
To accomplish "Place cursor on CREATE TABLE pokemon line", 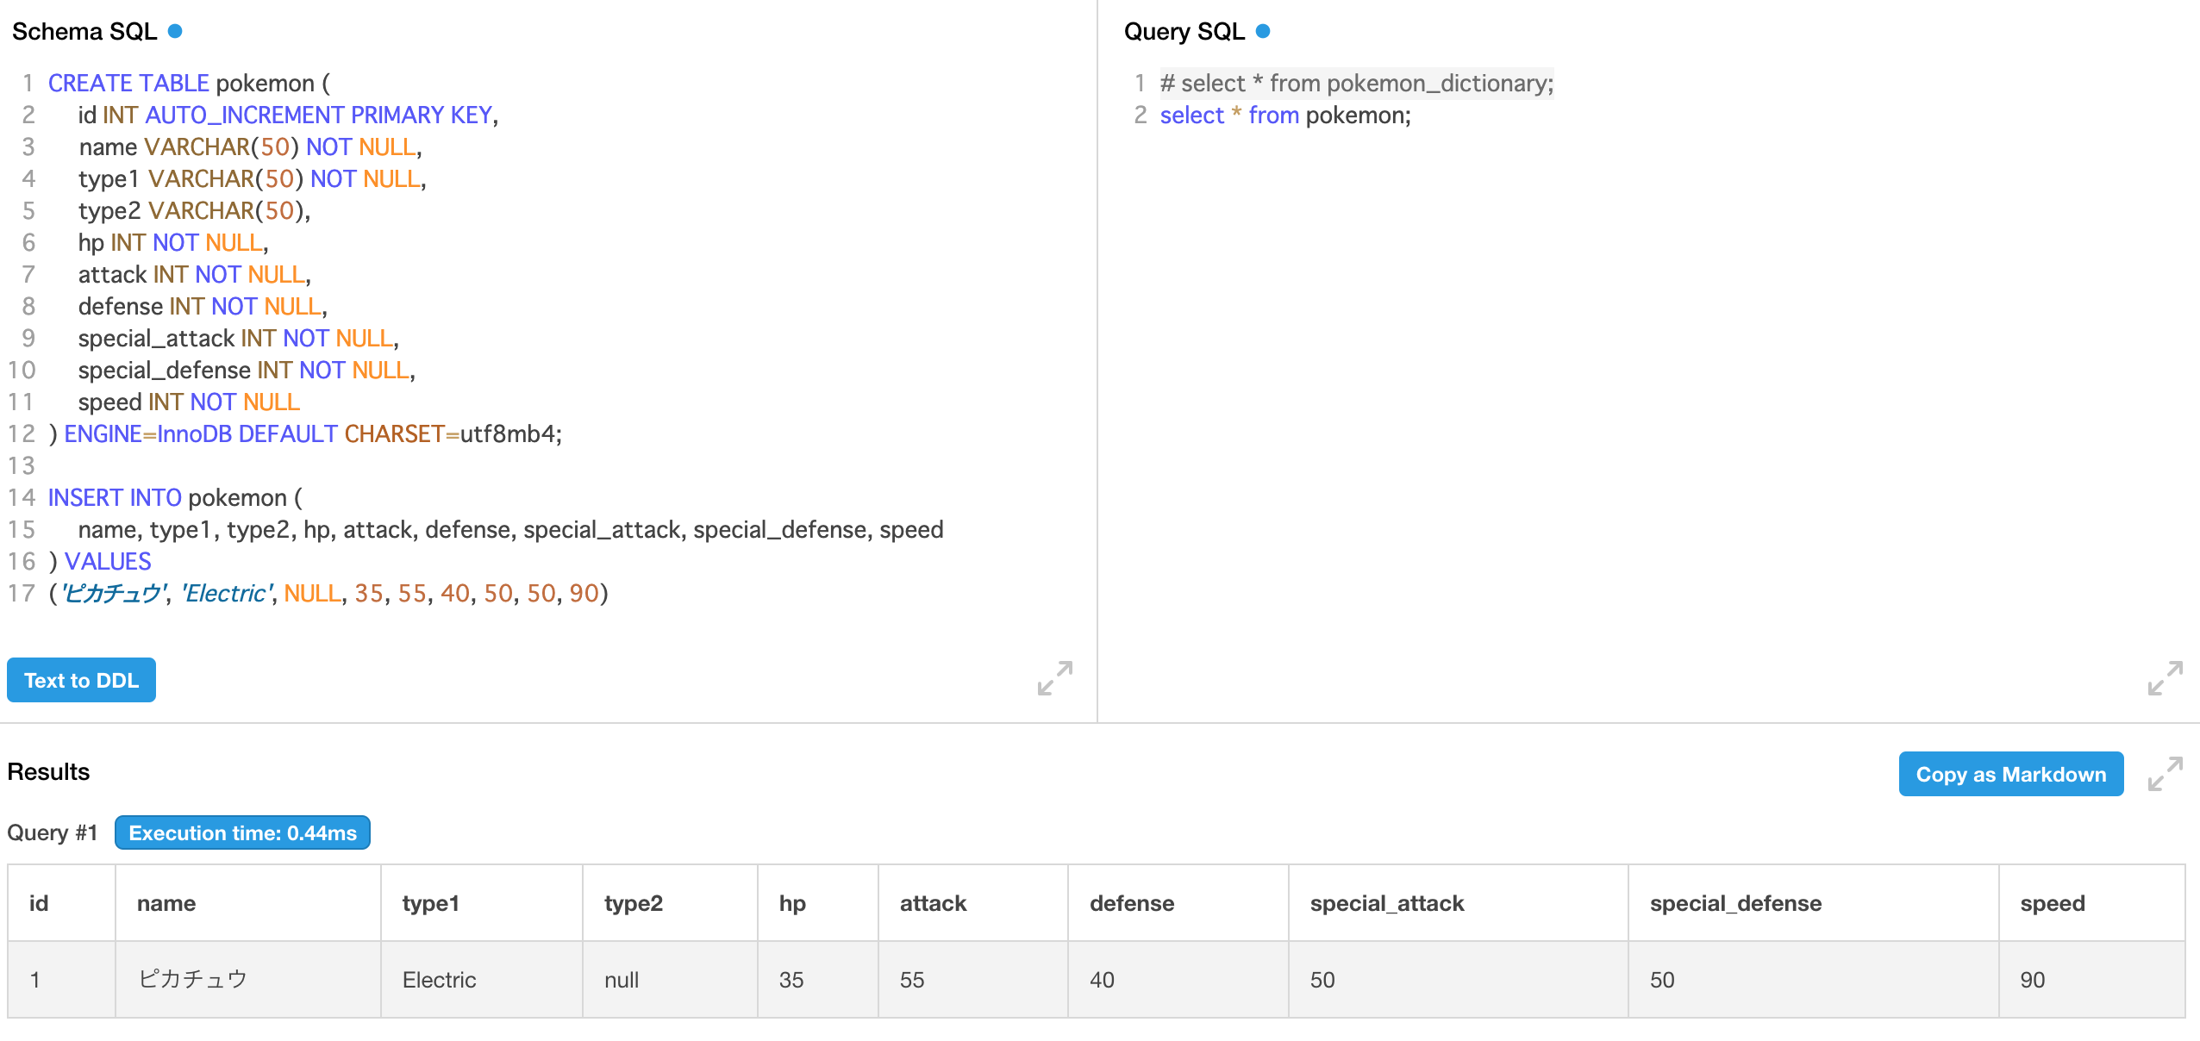I will point(189,83).
